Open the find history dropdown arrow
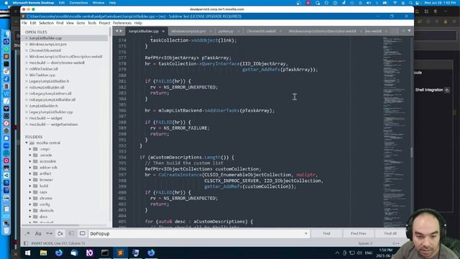This screenshot has width=460, height=259. 306,233
